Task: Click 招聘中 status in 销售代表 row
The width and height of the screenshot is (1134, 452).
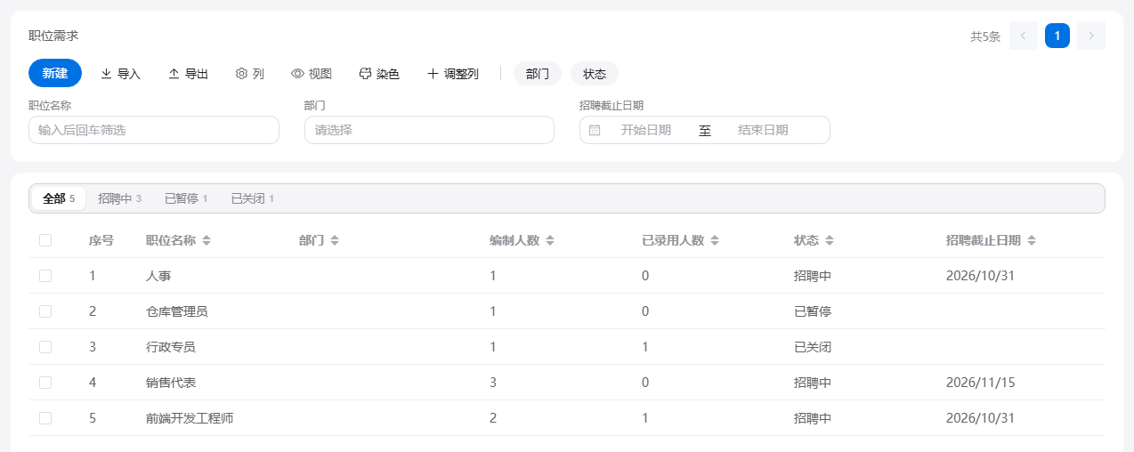Action: 813,383
